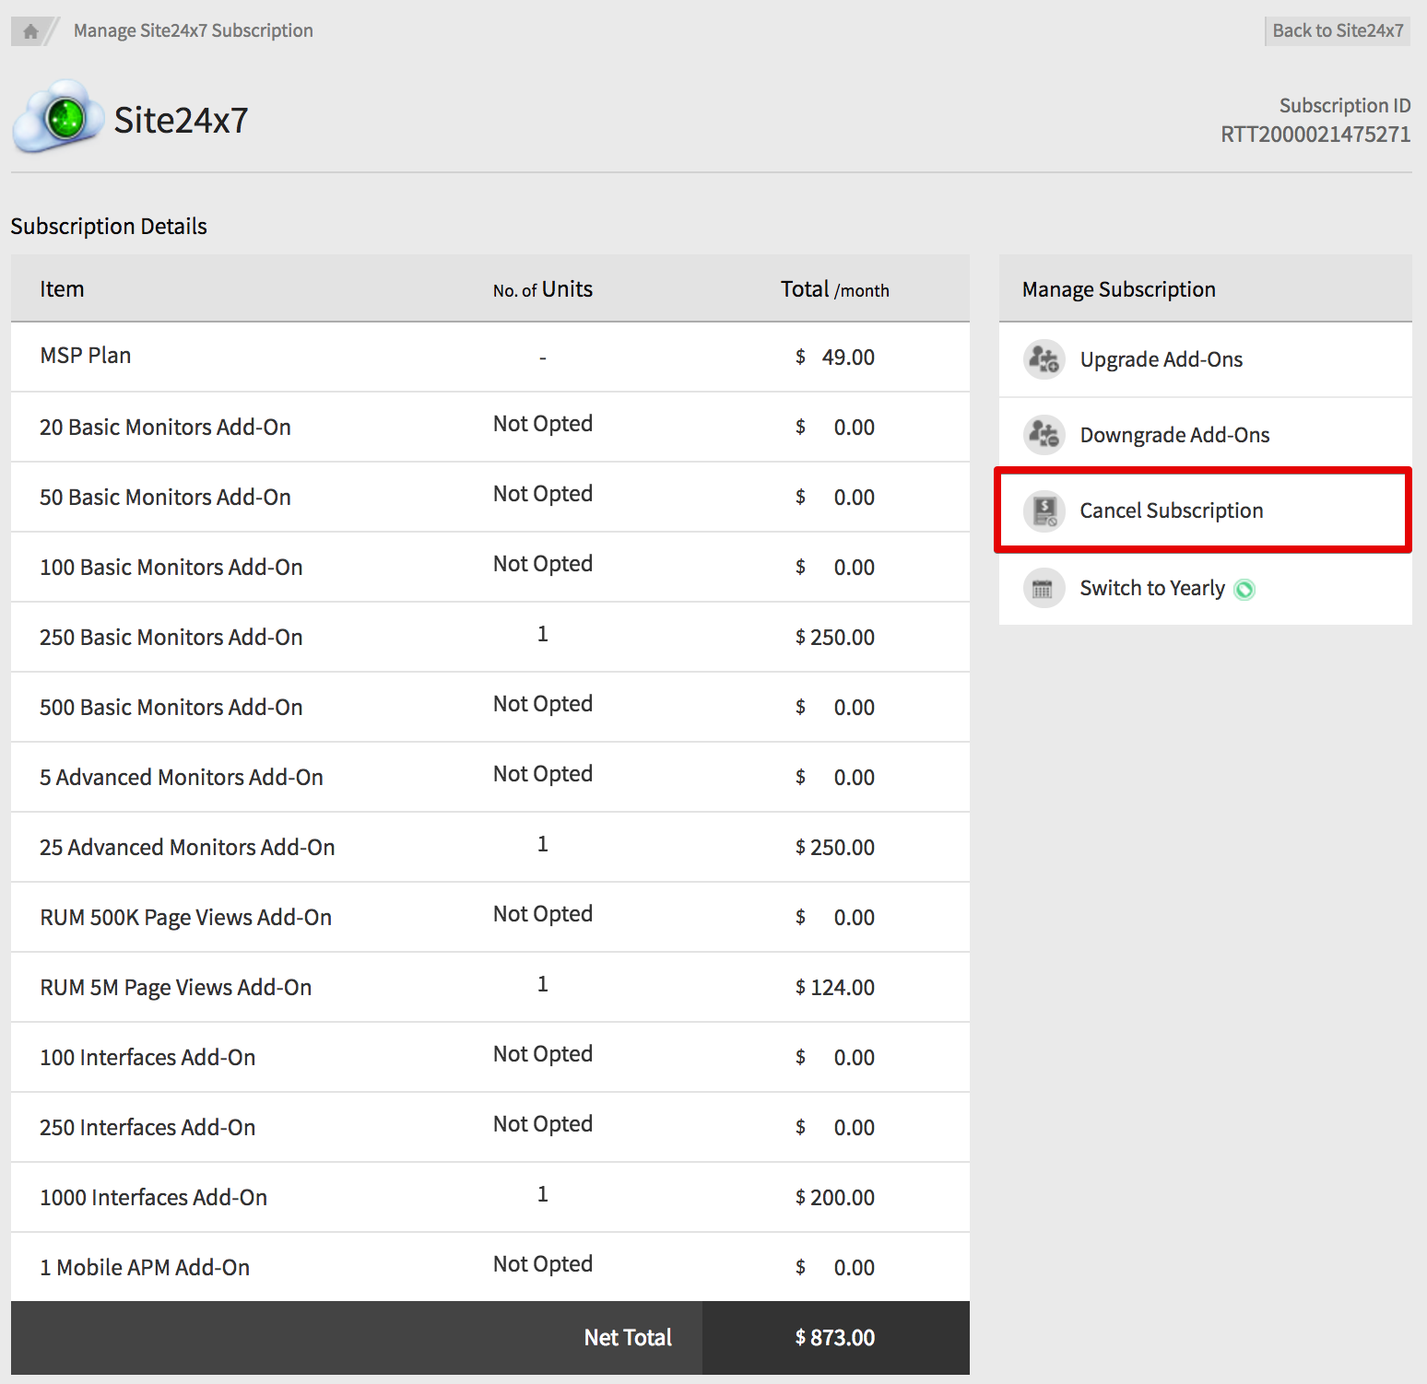Screen dimensions: 1427x1384
Task: Go back using Back to Site24x7 button
Action: (x=1337, y=30)
